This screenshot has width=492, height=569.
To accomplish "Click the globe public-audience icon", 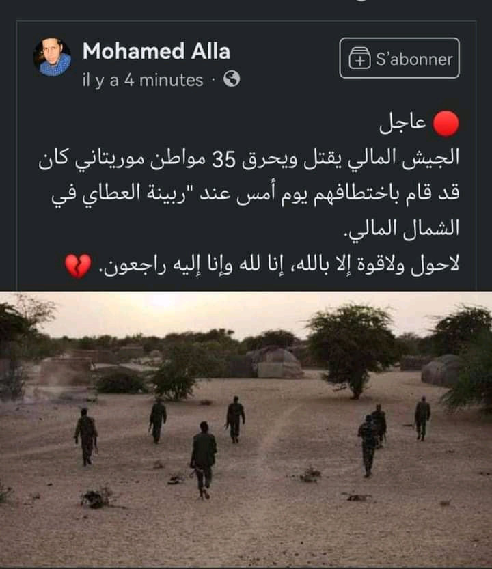I will click(x=232, y=79).
